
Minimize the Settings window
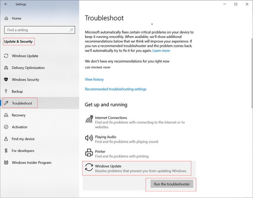pos(225,4)
